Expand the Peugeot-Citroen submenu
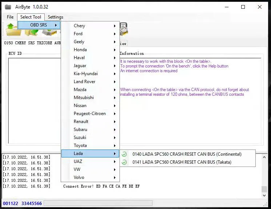 [x=90, y=114]
